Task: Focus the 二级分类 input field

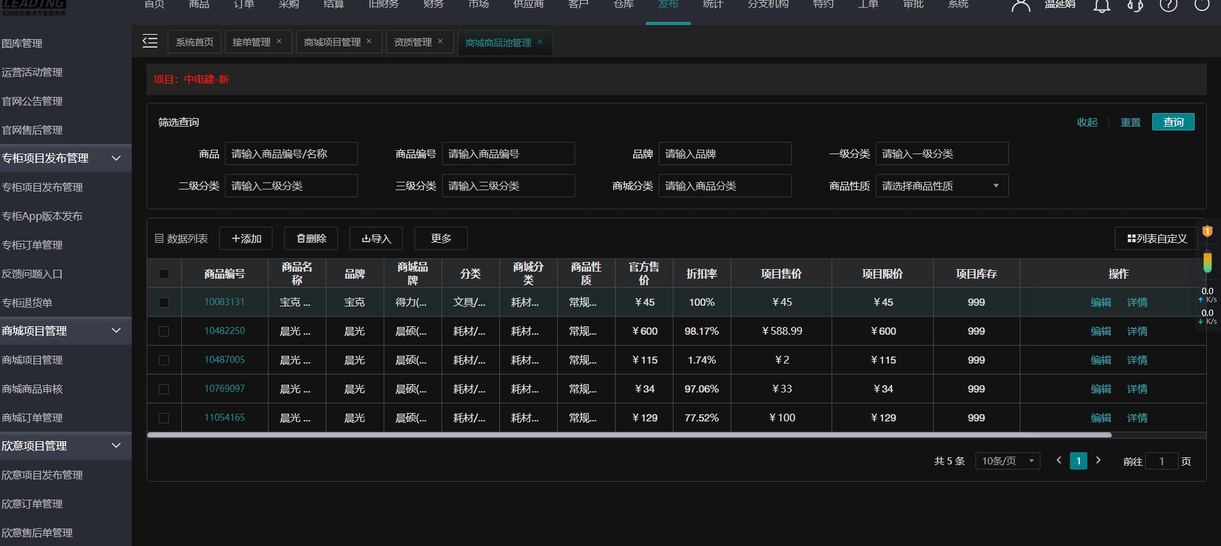Action: click(291, 186)
